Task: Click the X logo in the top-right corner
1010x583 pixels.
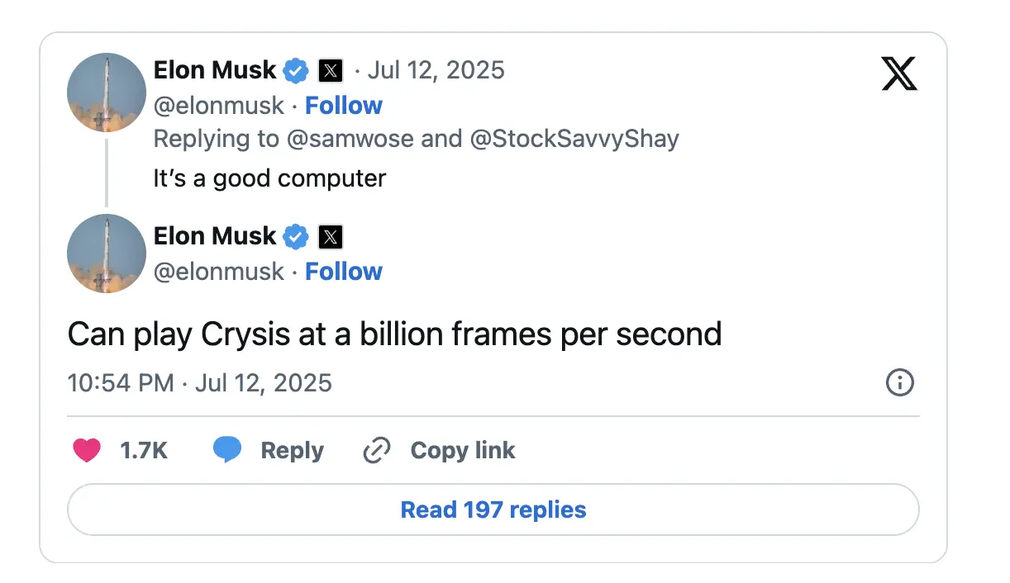Action: coord(899,73)
